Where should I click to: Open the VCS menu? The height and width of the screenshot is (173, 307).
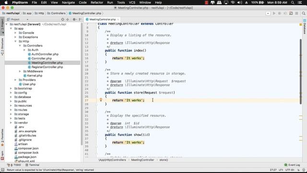coord(132,2)
